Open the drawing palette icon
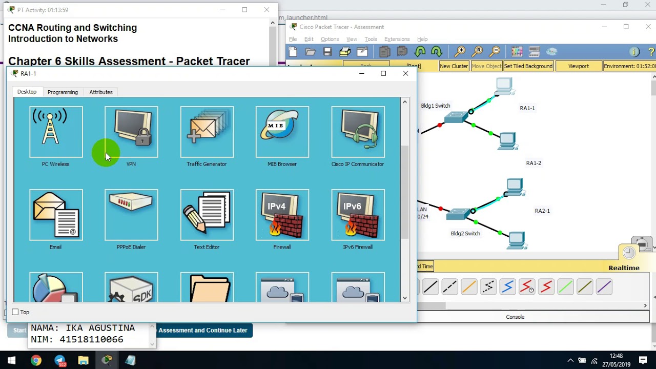 click(517, 52)
